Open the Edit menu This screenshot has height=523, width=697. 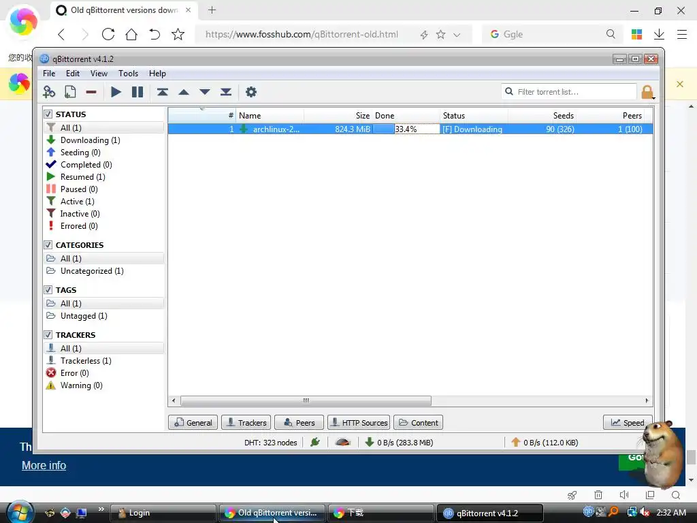tap(72, 74)
